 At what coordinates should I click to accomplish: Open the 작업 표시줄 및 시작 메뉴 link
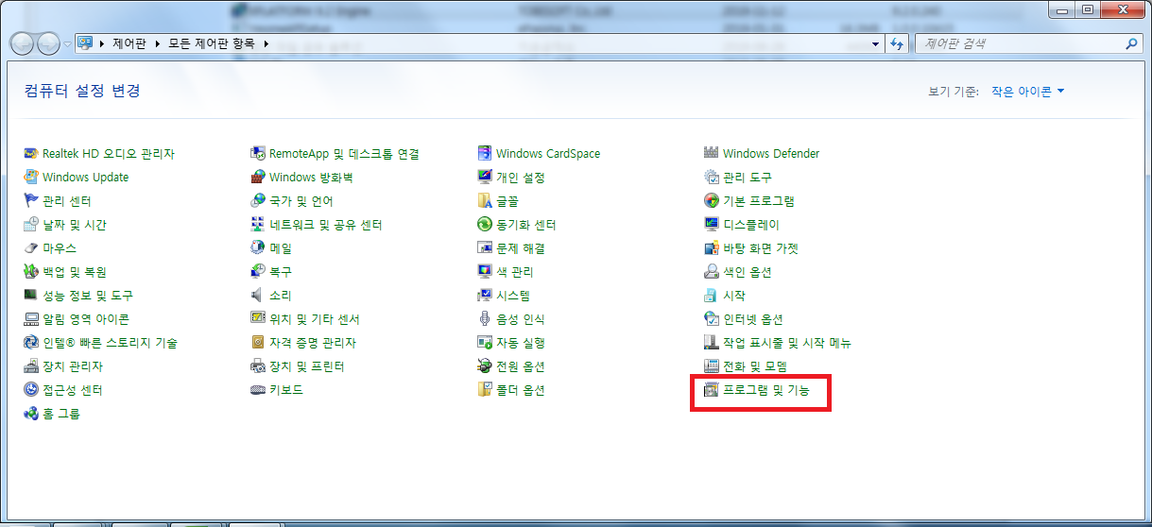pos(787,342)
